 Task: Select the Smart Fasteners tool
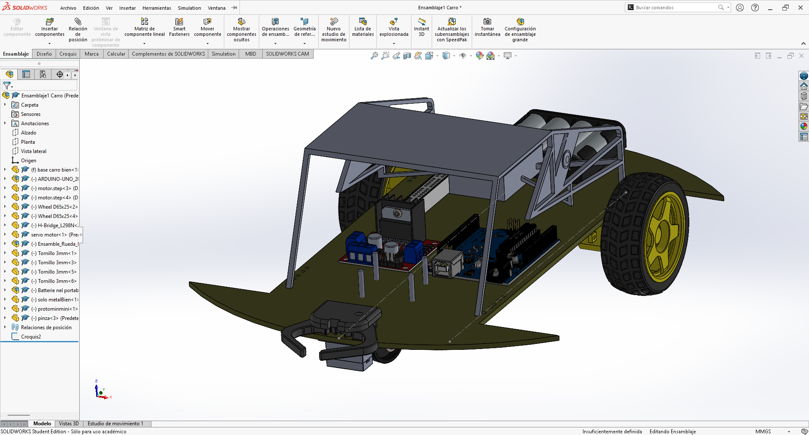tap(179, 28)
